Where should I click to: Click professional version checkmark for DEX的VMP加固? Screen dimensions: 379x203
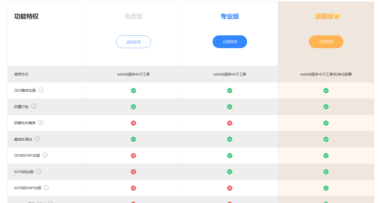[x=230, y=156]
